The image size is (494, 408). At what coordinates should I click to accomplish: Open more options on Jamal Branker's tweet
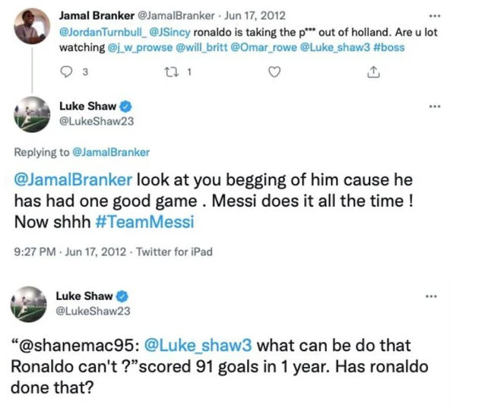click(x=434, y=16)
